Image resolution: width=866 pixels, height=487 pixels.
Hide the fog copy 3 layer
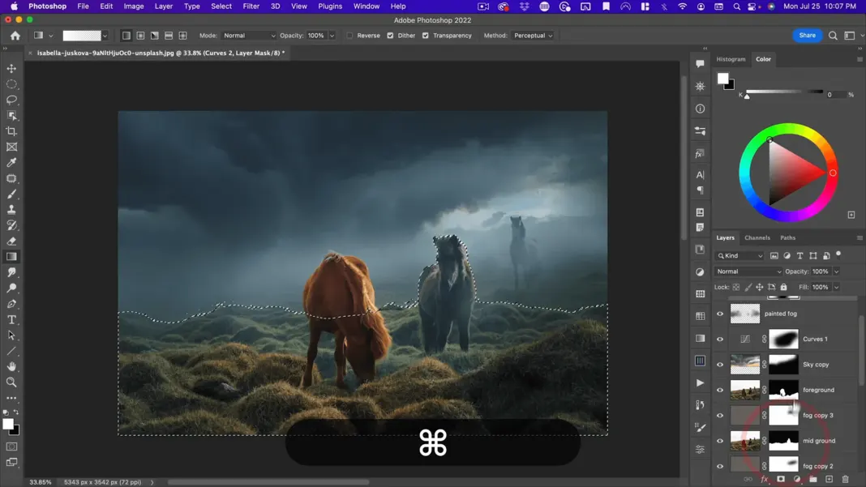[720, 415]
